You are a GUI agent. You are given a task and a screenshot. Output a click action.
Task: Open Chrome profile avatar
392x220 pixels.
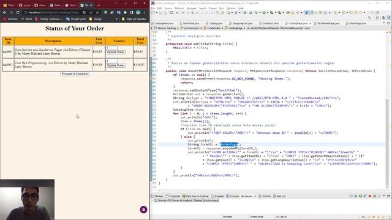138,12
